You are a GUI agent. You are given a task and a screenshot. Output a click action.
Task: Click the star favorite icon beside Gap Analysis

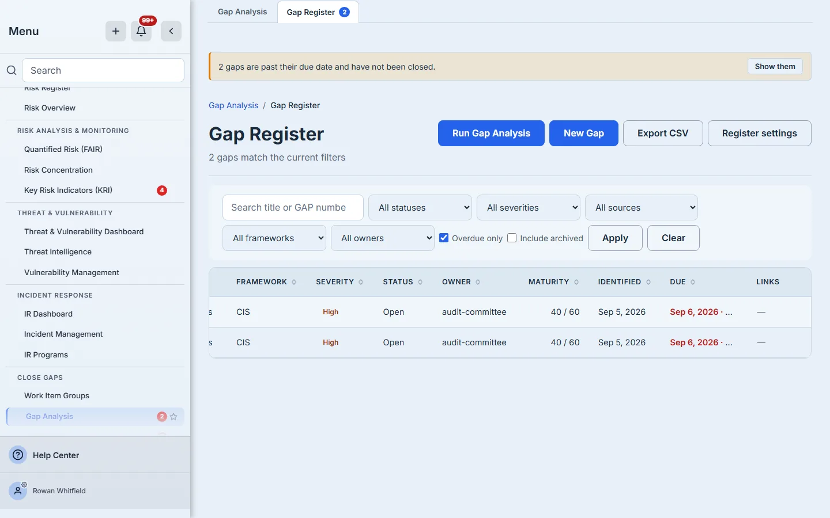(x=173, y=417)
